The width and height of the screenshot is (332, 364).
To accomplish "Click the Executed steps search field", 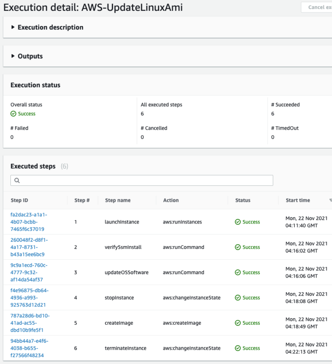I will [x=130, y=180].
